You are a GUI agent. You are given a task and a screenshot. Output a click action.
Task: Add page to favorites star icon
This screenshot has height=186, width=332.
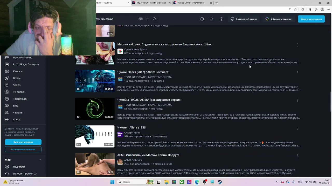coord(295,9)
